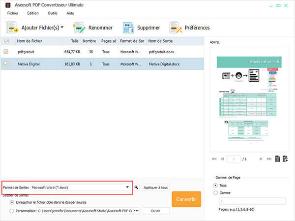
Task: Open output format settings wrench icon
Action: click(x=136, y=188)
